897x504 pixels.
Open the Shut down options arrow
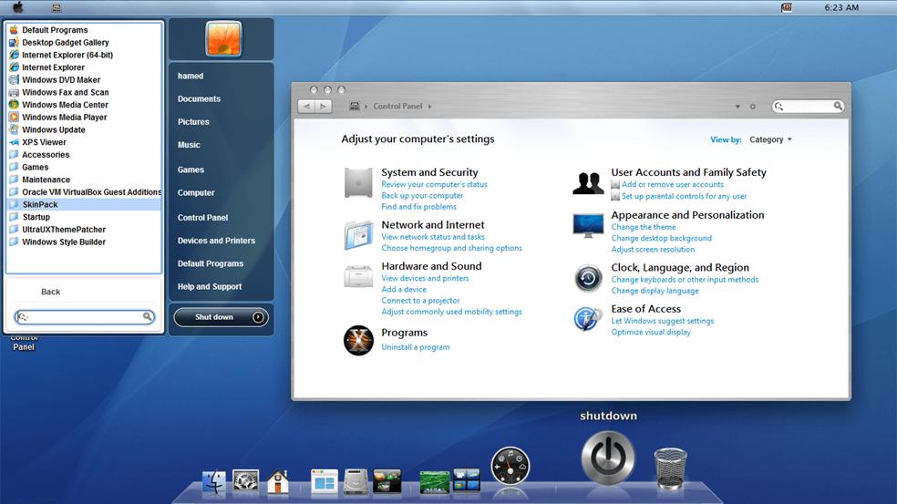coord(259,317)
